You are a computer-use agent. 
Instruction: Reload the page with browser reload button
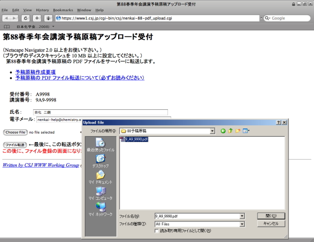pos(25,18)
